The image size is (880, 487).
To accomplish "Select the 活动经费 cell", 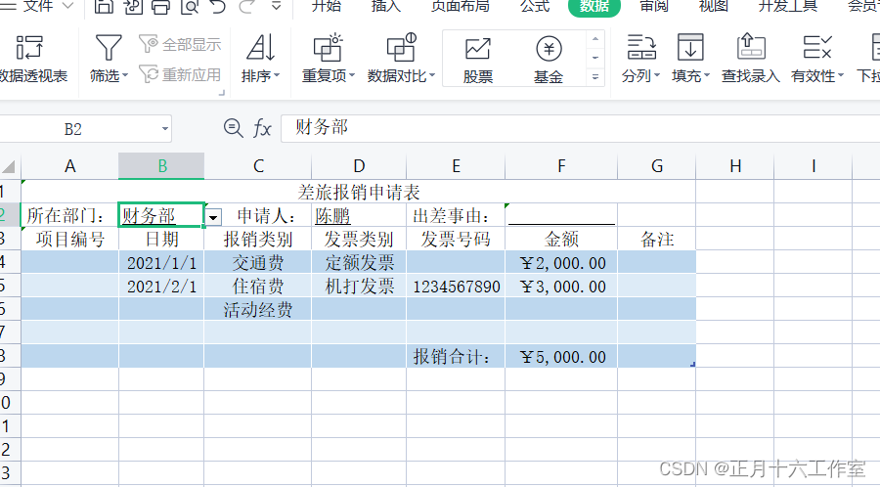I will (257, 310).
